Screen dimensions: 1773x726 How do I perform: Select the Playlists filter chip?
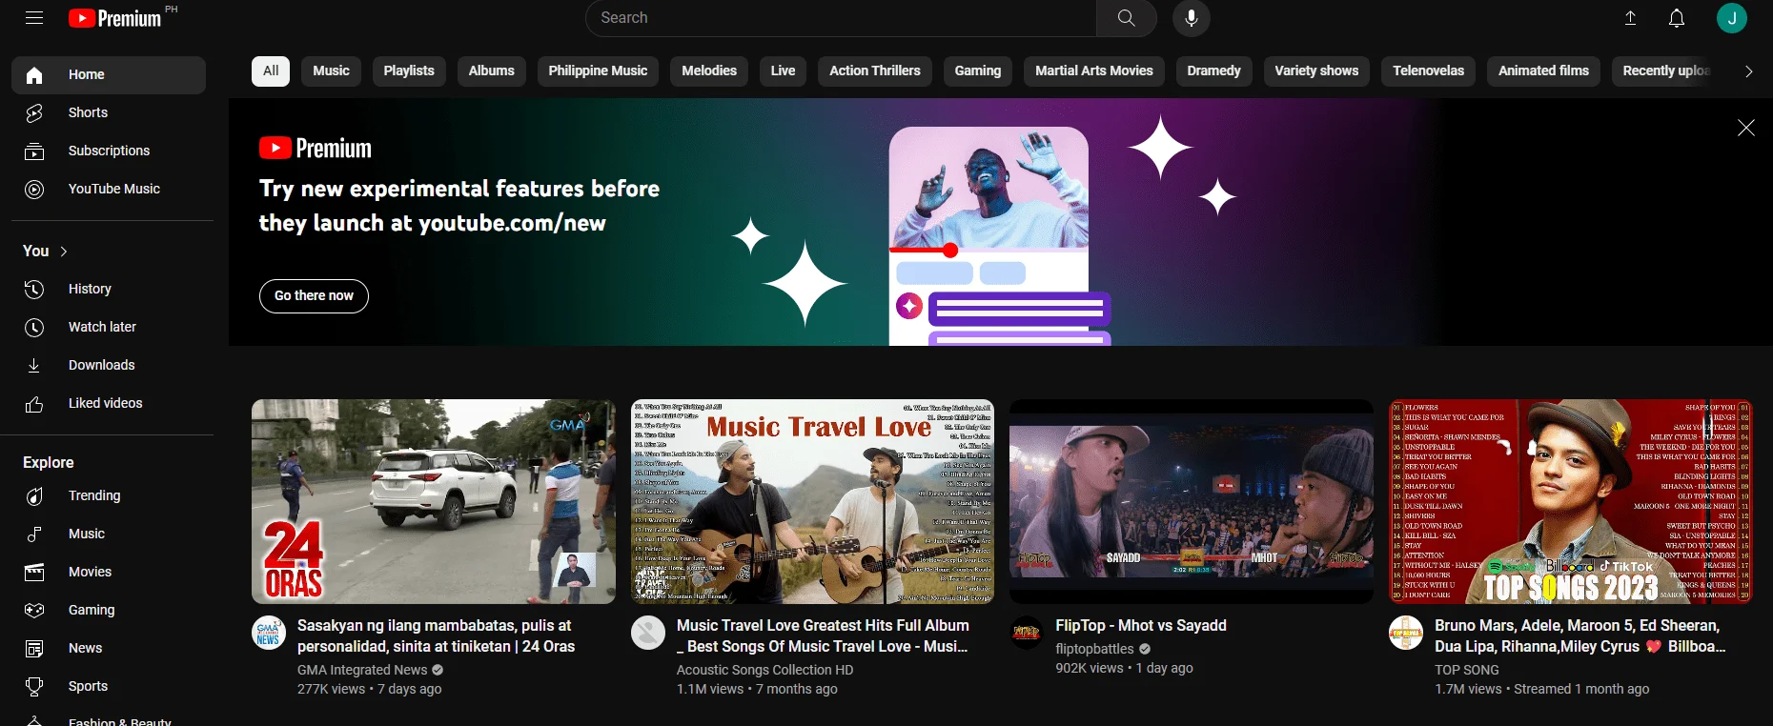(x=409, y=71)
